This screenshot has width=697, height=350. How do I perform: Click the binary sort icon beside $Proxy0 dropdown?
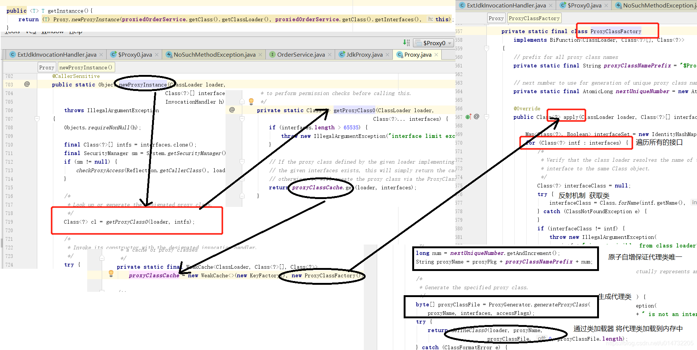(406, 43)
